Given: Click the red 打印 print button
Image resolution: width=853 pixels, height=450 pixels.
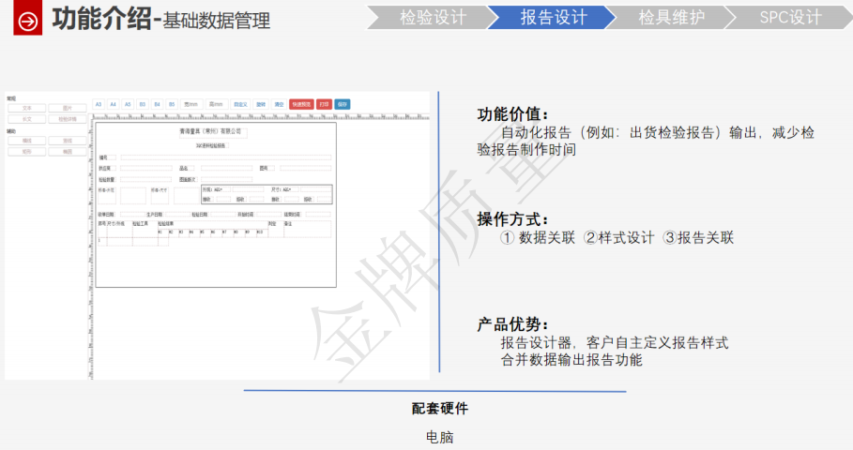Looking at the screenshot, I should (x=324, y=104).
